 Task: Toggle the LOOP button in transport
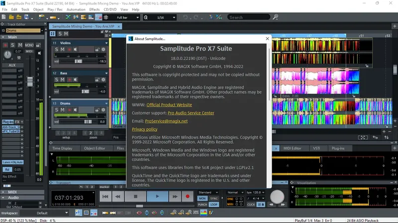(x=214, y=204)
